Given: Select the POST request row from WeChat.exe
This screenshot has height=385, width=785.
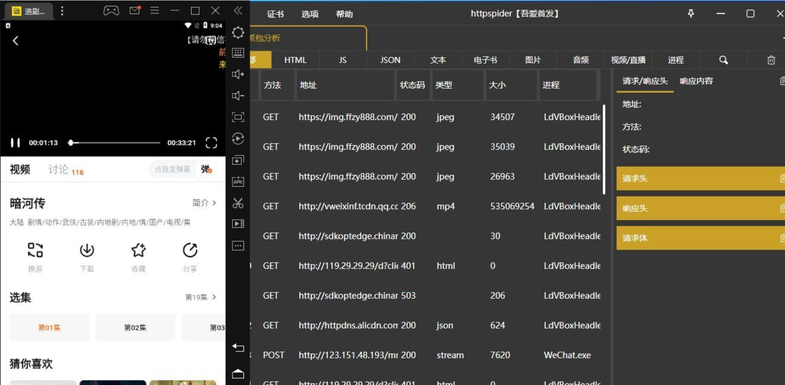Looking at the screenshot, I should pyautogui.click(x=426, y=355).
